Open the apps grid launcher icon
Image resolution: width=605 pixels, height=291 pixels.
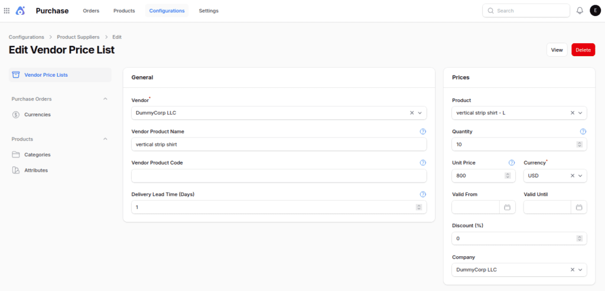pyautogui.click(x=6, y=11)
